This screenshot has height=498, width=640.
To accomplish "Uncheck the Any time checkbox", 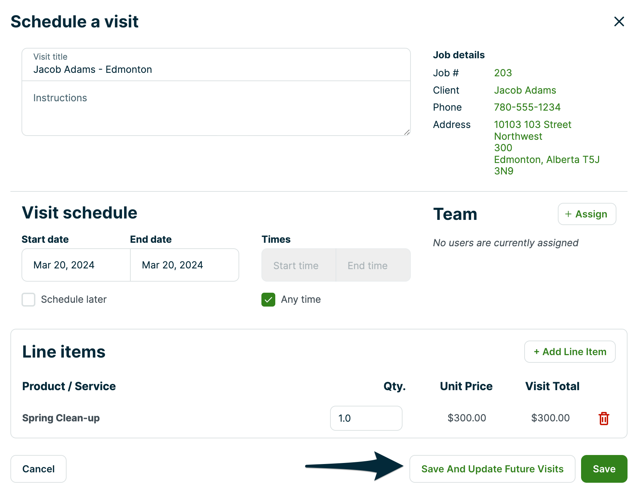I will (268, 300).
